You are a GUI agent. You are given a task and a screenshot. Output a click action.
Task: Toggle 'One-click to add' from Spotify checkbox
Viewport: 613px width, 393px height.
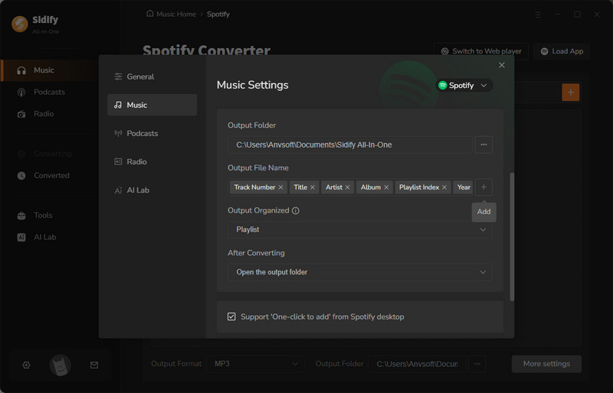(x=231, y=317)
